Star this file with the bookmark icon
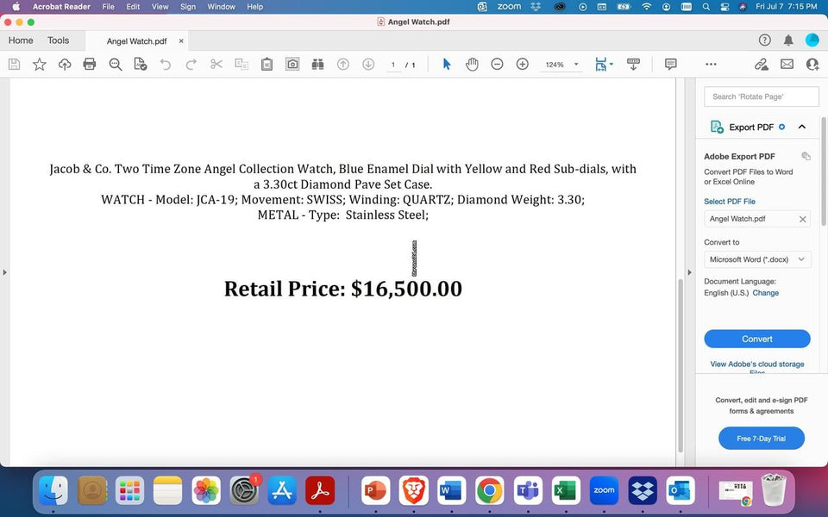This screenshot has height=517, width=828. (x=40, y=65)
